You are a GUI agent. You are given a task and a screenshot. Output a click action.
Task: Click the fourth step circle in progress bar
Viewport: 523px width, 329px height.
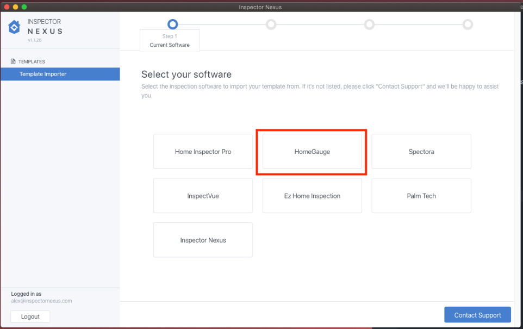[x=468, y=24]
